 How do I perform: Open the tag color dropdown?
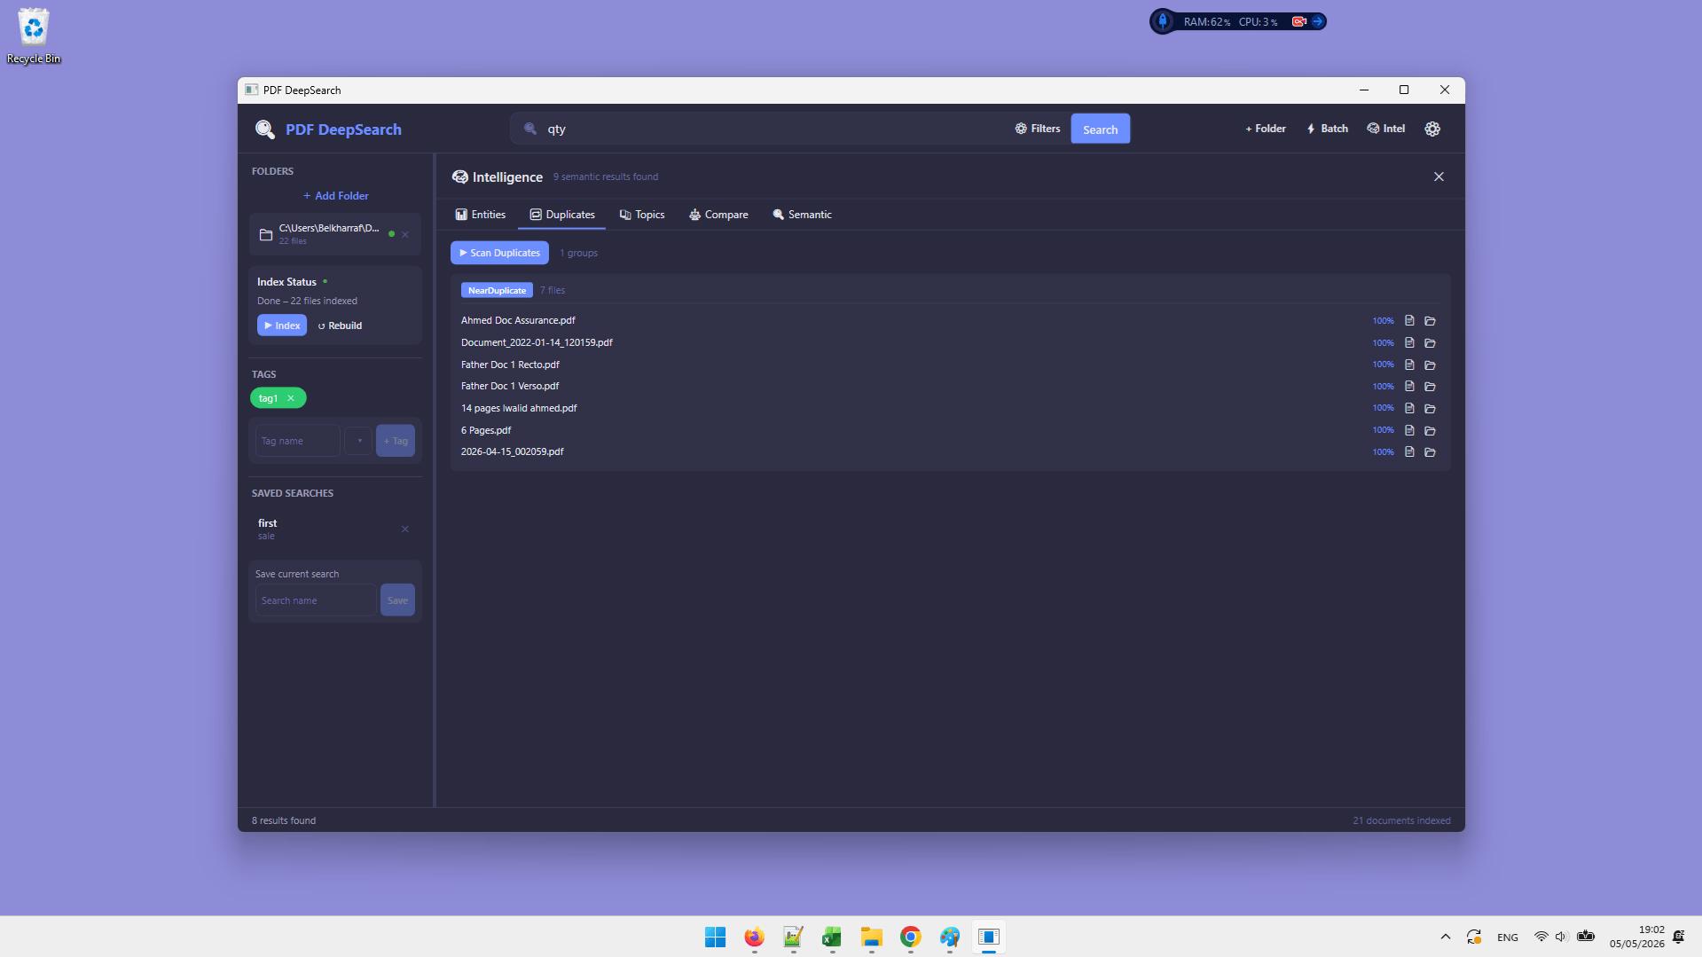point(358,441)
